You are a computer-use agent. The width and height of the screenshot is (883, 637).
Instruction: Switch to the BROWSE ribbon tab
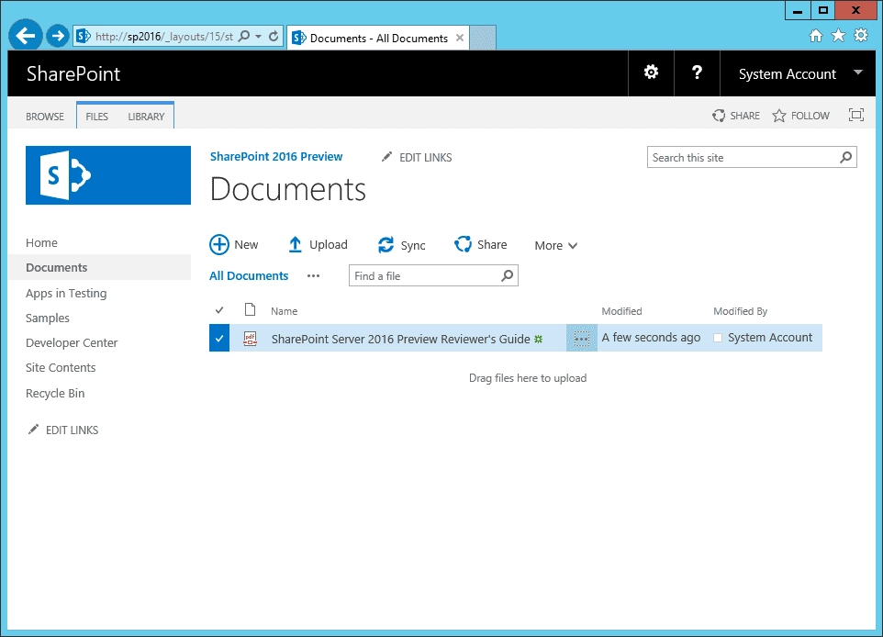(45, 117)
